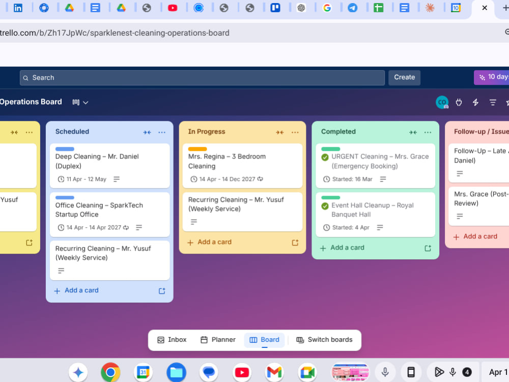The image size is (509, 382).
Task: Mark Event Hall Cleanup card incomplete
Action: pos(325,206)
